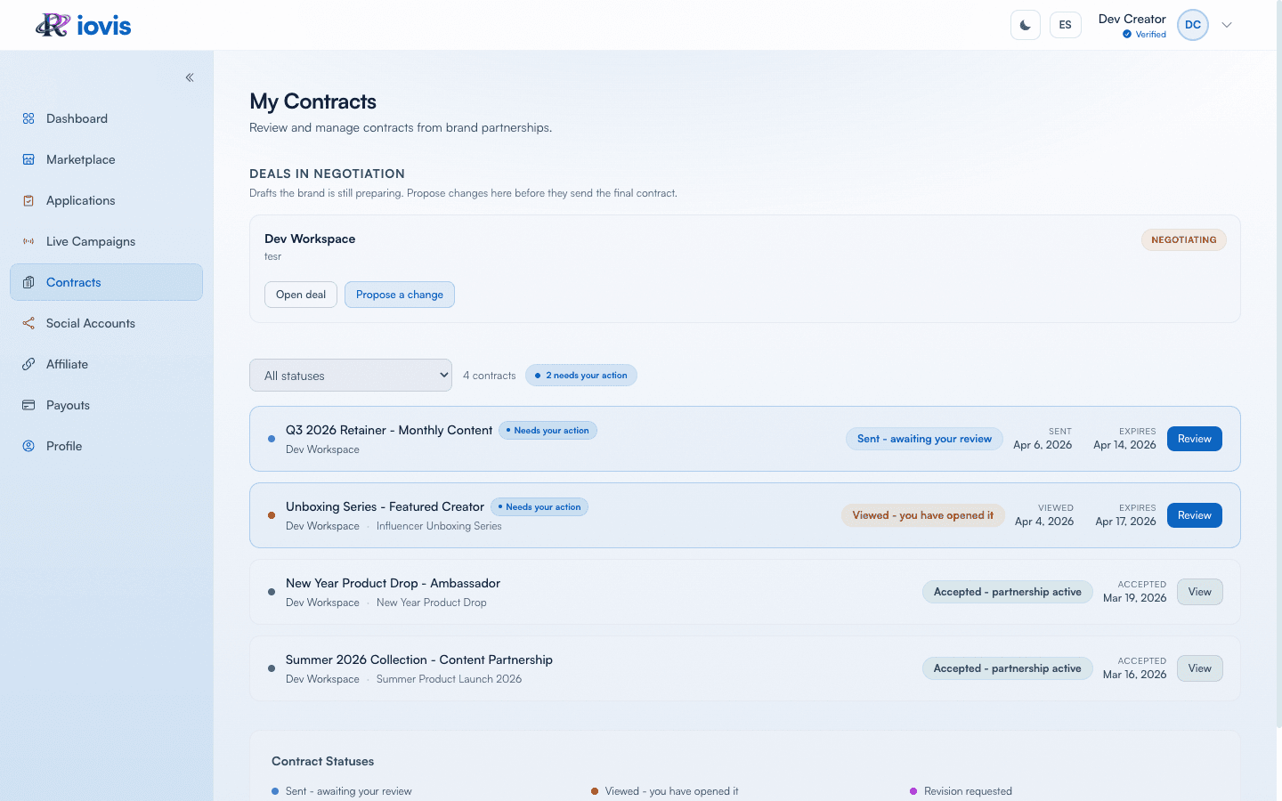The image size is (1282, 801).
Task: Click the Marketplace store icon
Action: 28,159
